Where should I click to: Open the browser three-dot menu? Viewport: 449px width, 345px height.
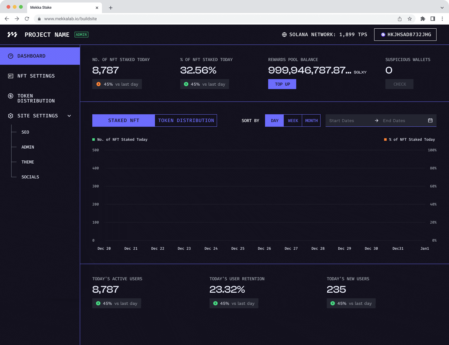pyautogui.click(x=442, y=19)
